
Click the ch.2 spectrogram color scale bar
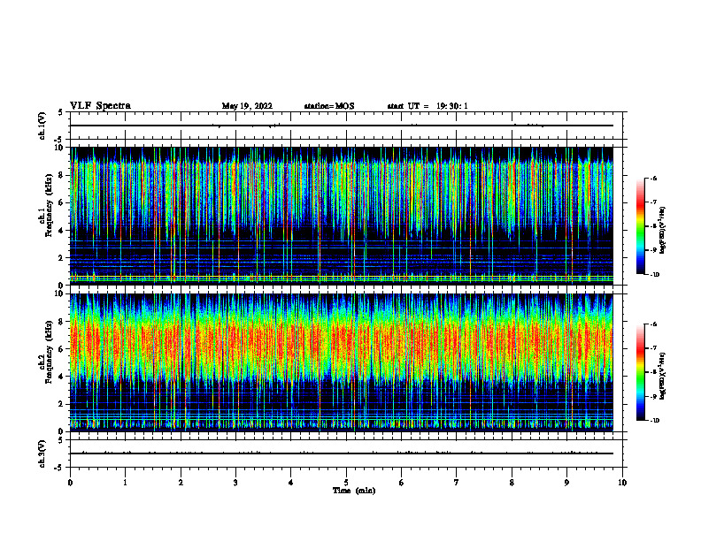[640, 372]
